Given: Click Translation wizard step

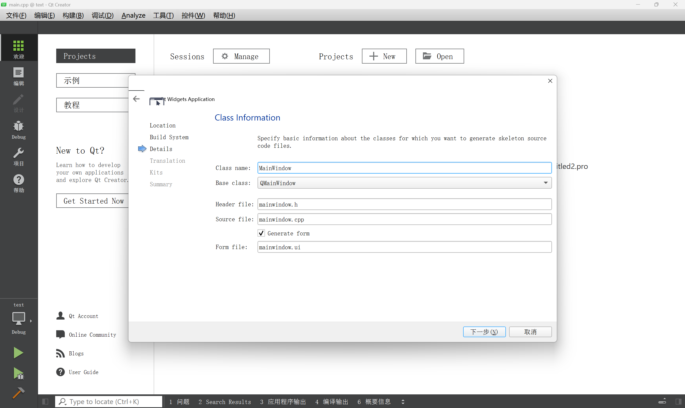Looking at the screenshot, I should (168, 161).
